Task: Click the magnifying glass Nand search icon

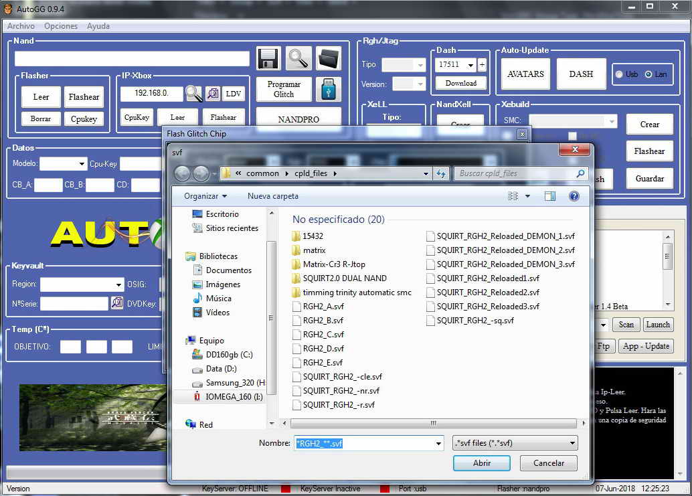Action: pyautogui.click(x=298, y=58)
